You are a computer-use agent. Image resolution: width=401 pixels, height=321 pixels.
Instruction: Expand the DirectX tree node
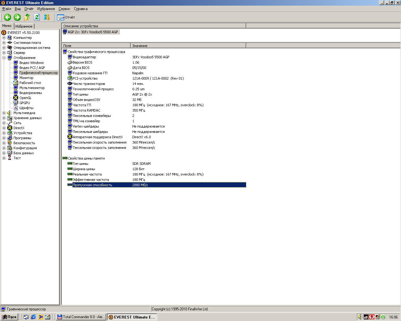tap(4, 128)
